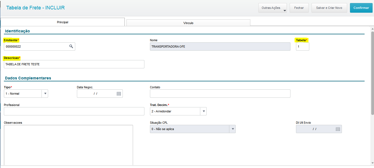The image size is (374, 168).
Task: Open the Data Negoc. calendar picker
Action: coord(119,94)
